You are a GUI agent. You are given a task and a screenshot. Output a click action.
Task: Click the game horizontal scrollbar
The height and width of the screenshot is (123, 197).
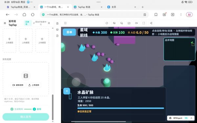click(98, 121)
